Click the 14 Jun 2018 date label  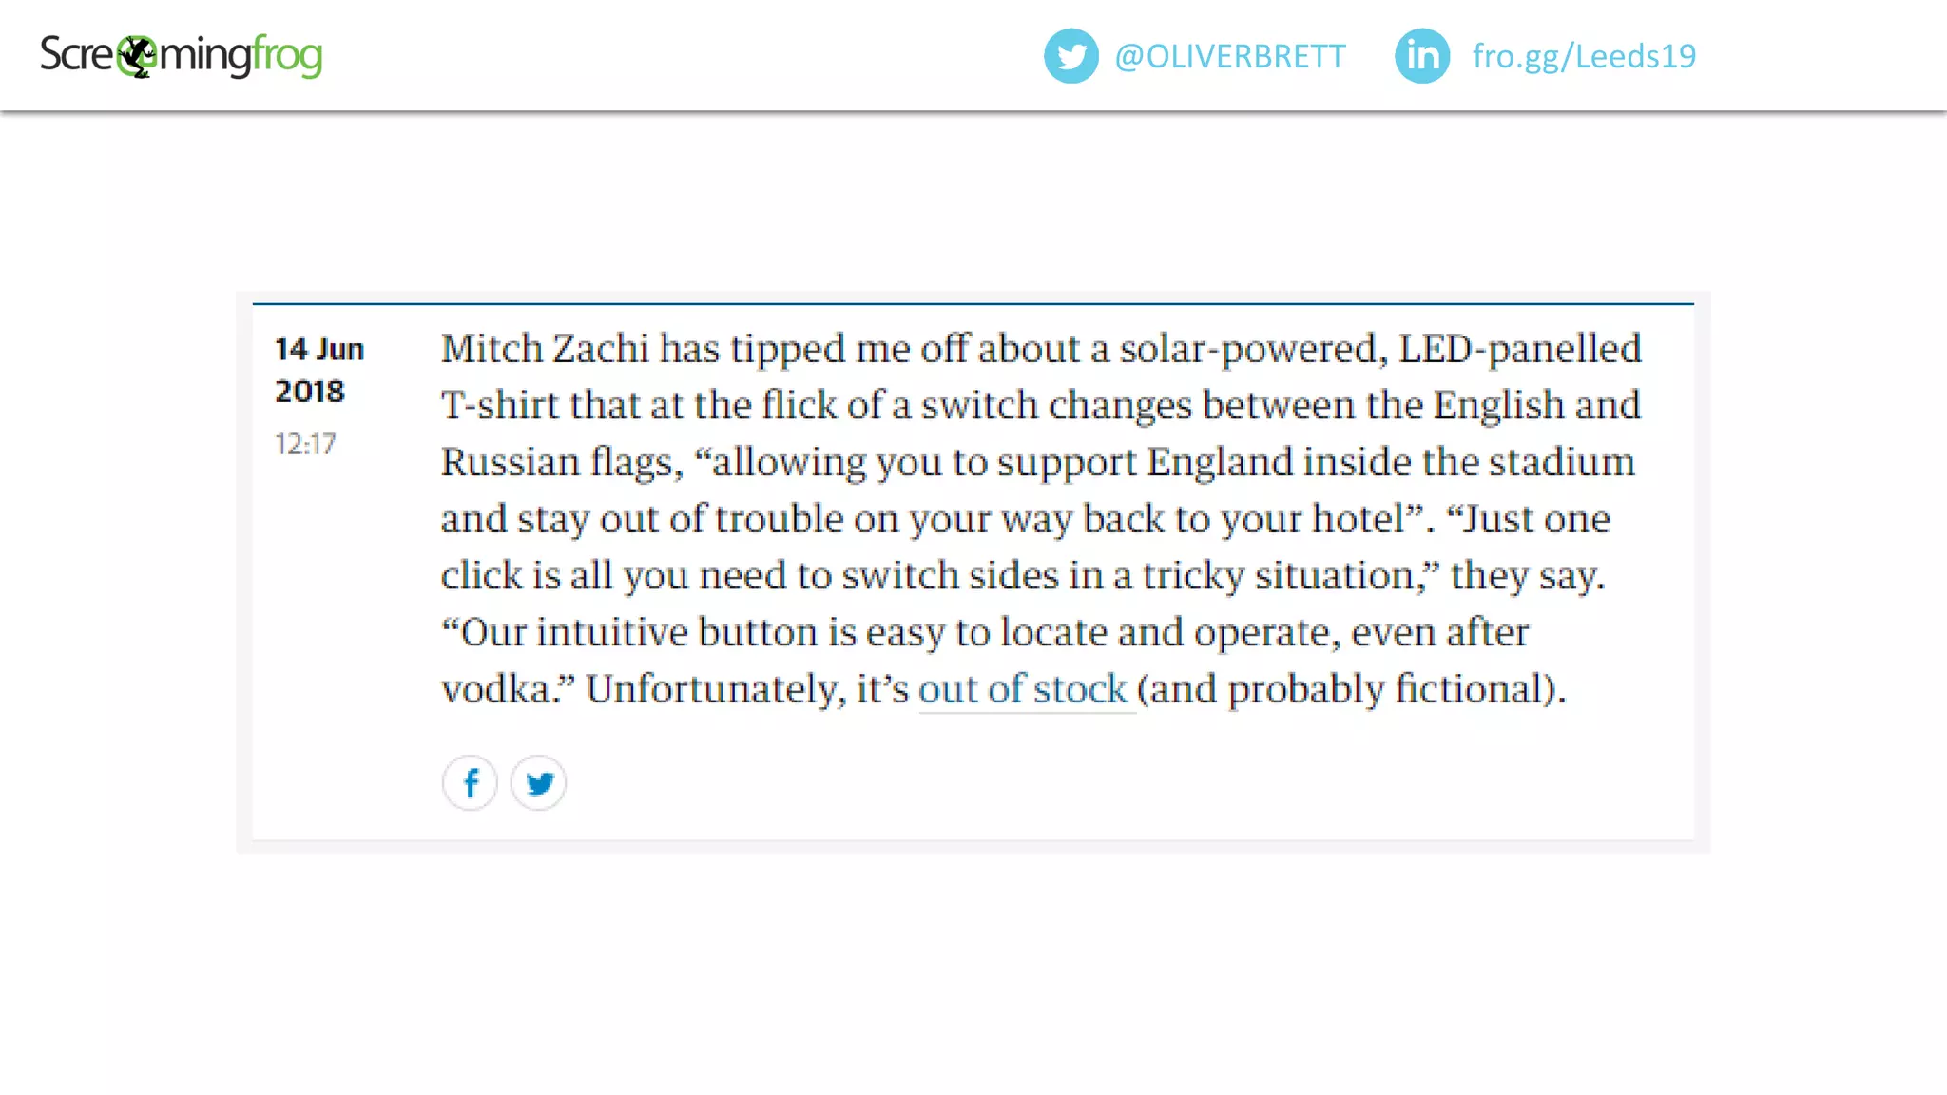coord(319,370)
